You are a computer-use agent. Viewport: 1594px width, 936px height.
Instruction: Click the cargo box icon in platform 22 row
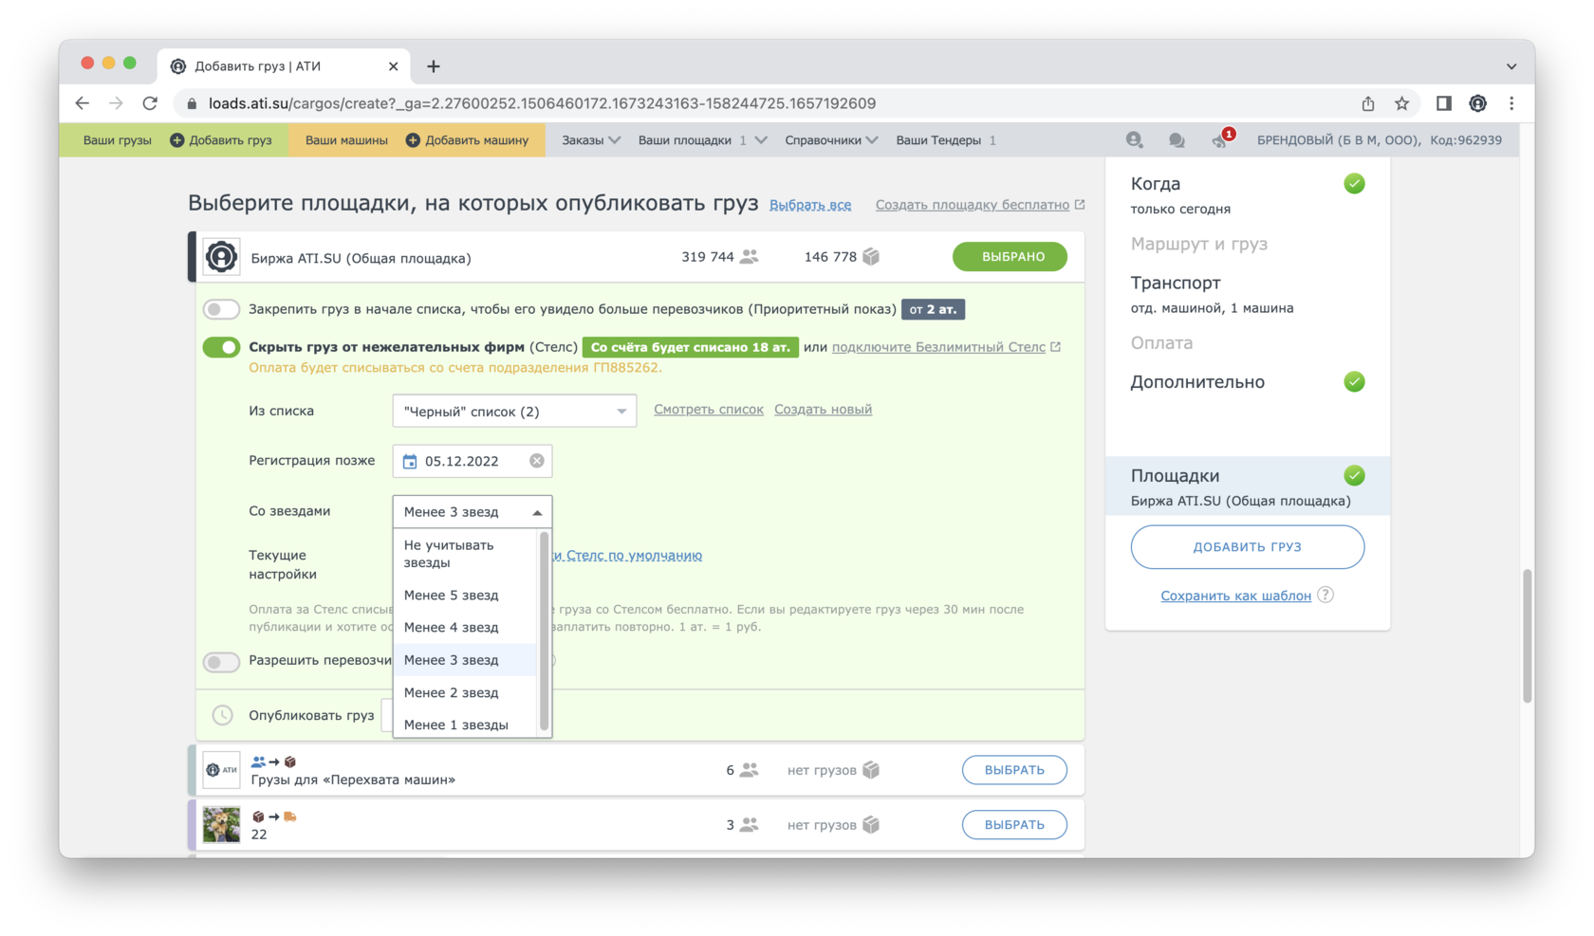click(x=871, y=825)
